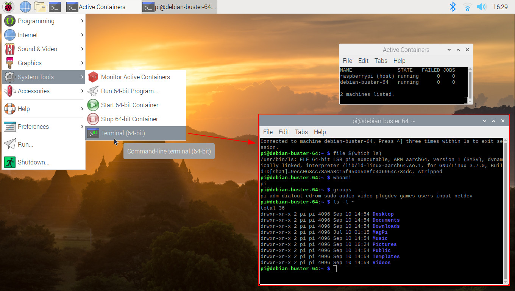
Task: Open the Sound & Video menu category
Action: pos(44,49)
